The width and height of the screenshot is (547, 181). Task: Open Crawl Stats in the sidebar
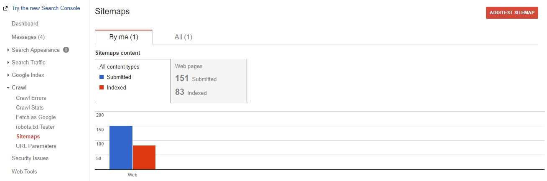tap(30, 107)
